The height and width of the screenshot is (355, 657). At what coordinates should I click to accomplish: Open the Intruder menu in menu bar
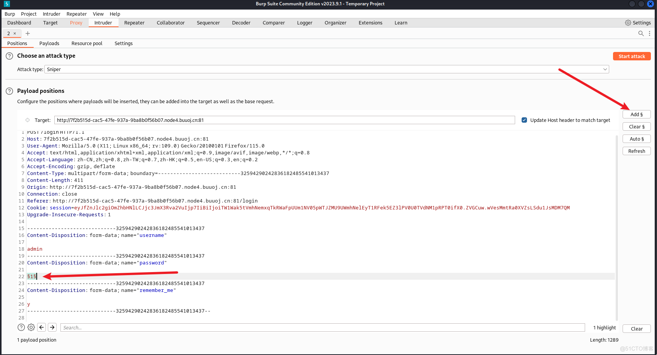pyautogui.click(x=52, y=14)
